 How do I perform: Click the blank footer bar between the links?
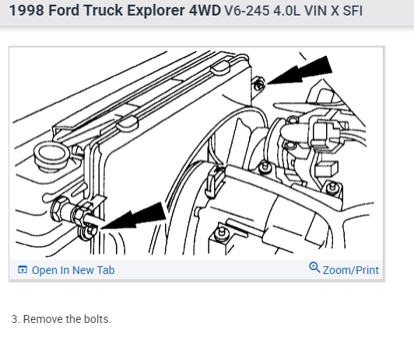[x=211, y=270]
